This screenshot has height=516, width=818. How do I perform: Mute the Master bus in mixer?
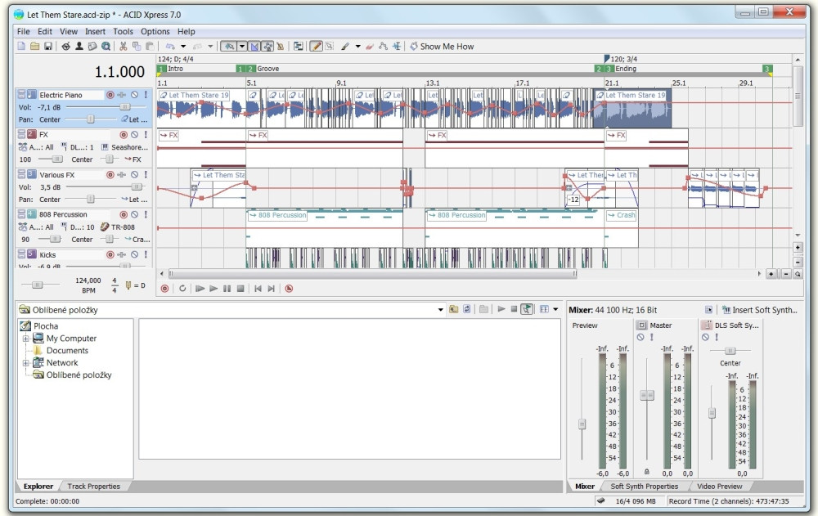point(639,337)
